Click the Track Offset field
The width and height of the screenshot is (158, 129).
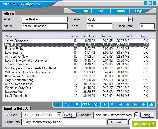point(147,26)
